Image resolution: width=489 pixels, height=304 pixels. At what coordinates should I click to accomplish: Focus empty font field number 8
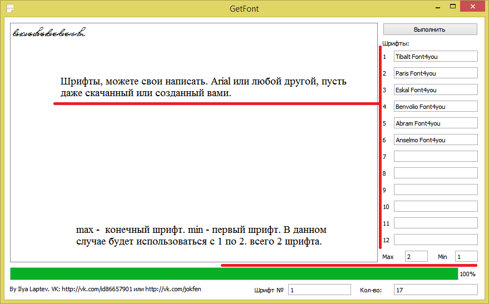pos(435,173)
